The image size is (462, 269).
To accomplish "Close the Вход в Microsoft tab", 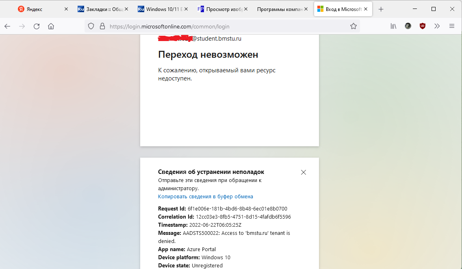I will [366, 9].
